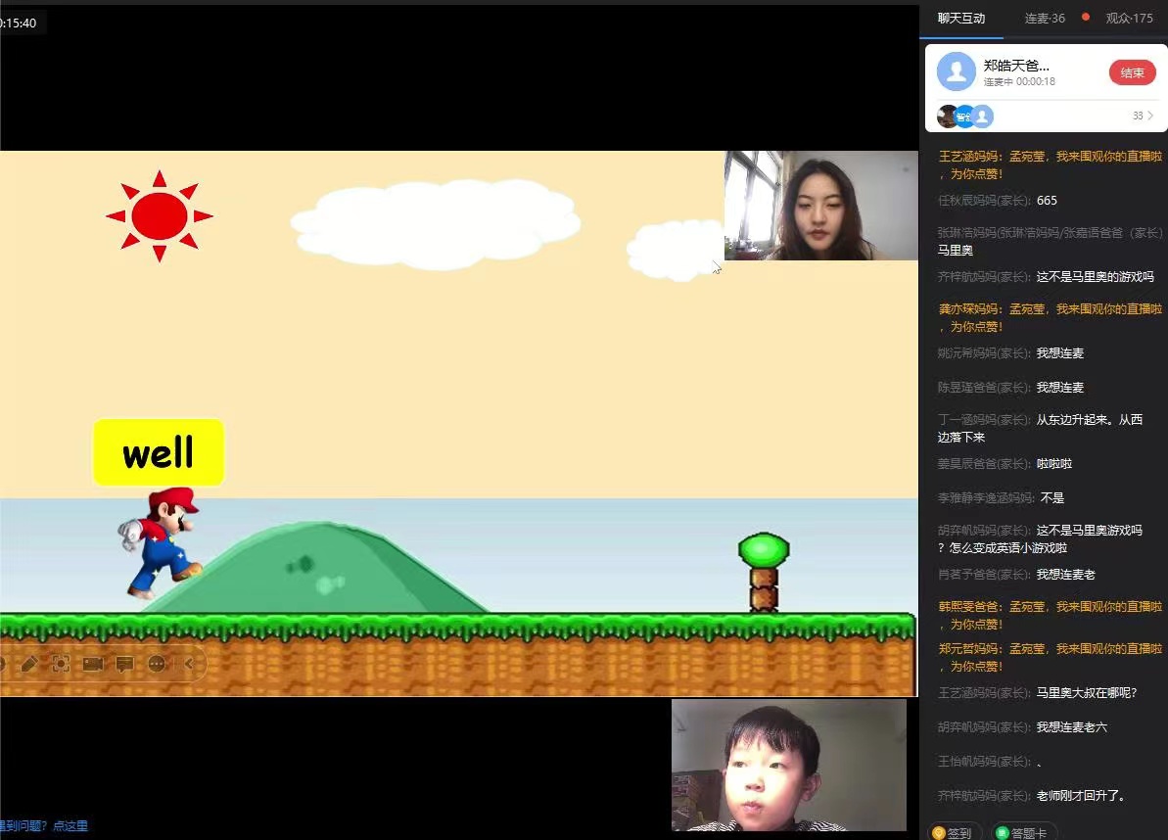Click chat message '我想连麦老'
Screen dimensions: 1168x840
pos(1066,574)
